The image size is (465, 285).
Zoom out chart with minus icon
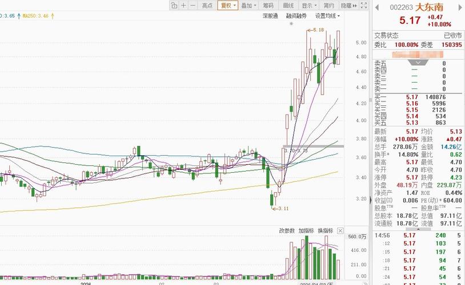coord(193,5)
